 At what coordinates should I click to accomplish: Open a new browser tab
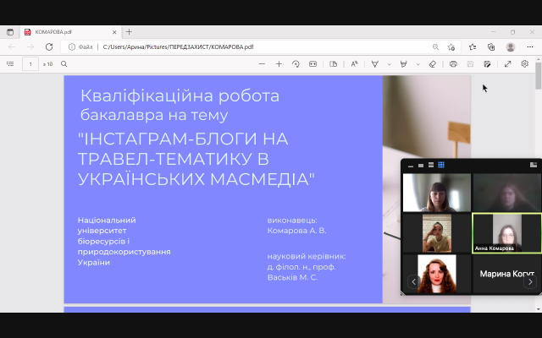coord(129,32)
